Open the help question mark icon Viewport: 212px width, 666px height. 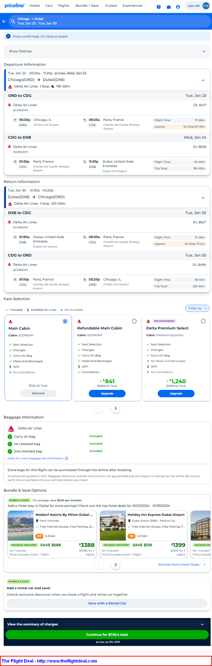(x=159, y=7)
